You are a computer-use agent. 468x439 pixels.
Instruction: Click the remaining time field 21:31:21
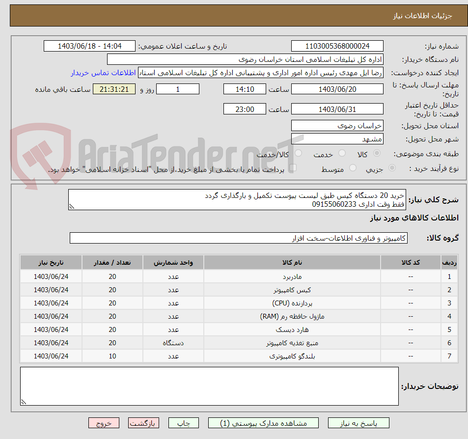(114, 89)
